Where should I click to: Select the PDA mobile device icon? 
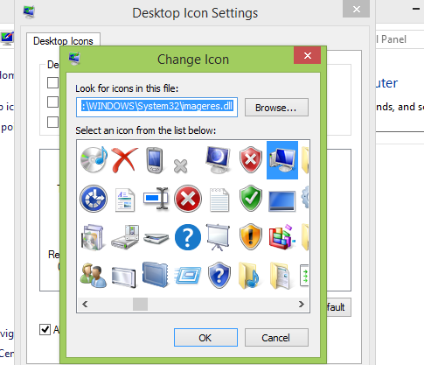click(155, 160)
